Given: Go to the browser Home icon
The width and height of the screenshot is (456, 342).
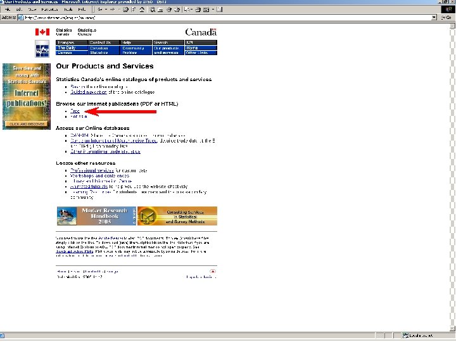Looking at the screenshot, I should tap(142, 9).
